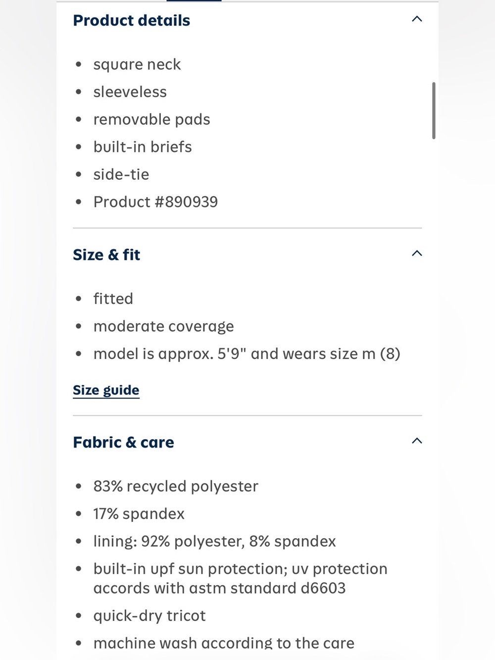Click the Size & fit section heading
This screenshot has height=660, width=495.
click(x=106, y=254)
